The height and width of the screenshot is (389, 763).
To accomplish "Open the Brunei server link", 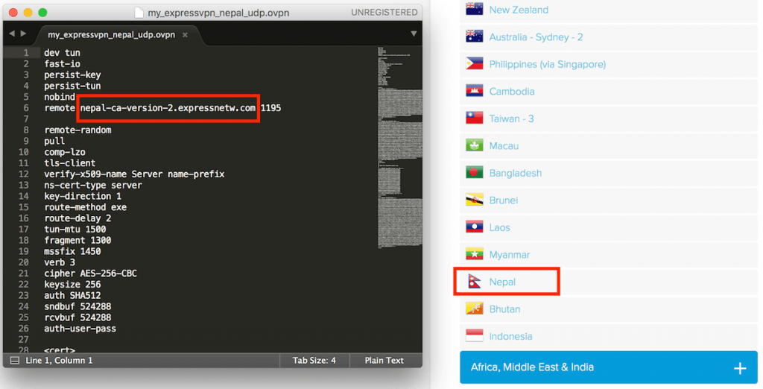I will (504, 200).
